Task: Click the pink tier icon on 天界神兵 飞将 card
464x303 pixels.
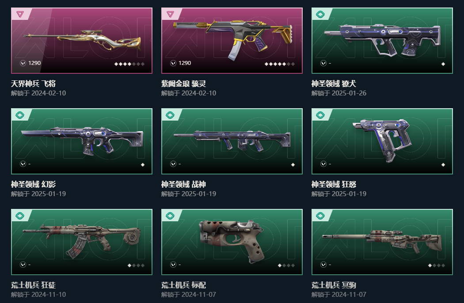Action: (20, 14)
